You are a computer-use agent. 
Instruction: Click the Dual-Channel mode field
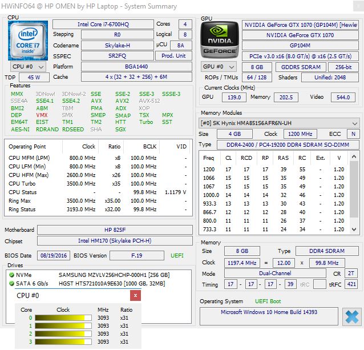275,273
